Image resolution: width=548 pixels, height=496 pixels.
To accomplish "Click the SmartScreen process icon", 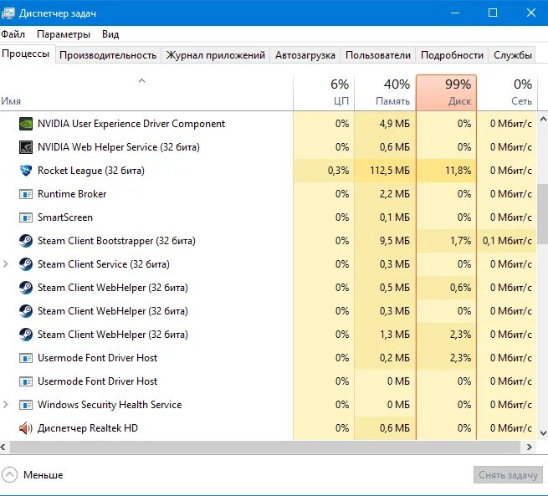I will coord(26,217).
